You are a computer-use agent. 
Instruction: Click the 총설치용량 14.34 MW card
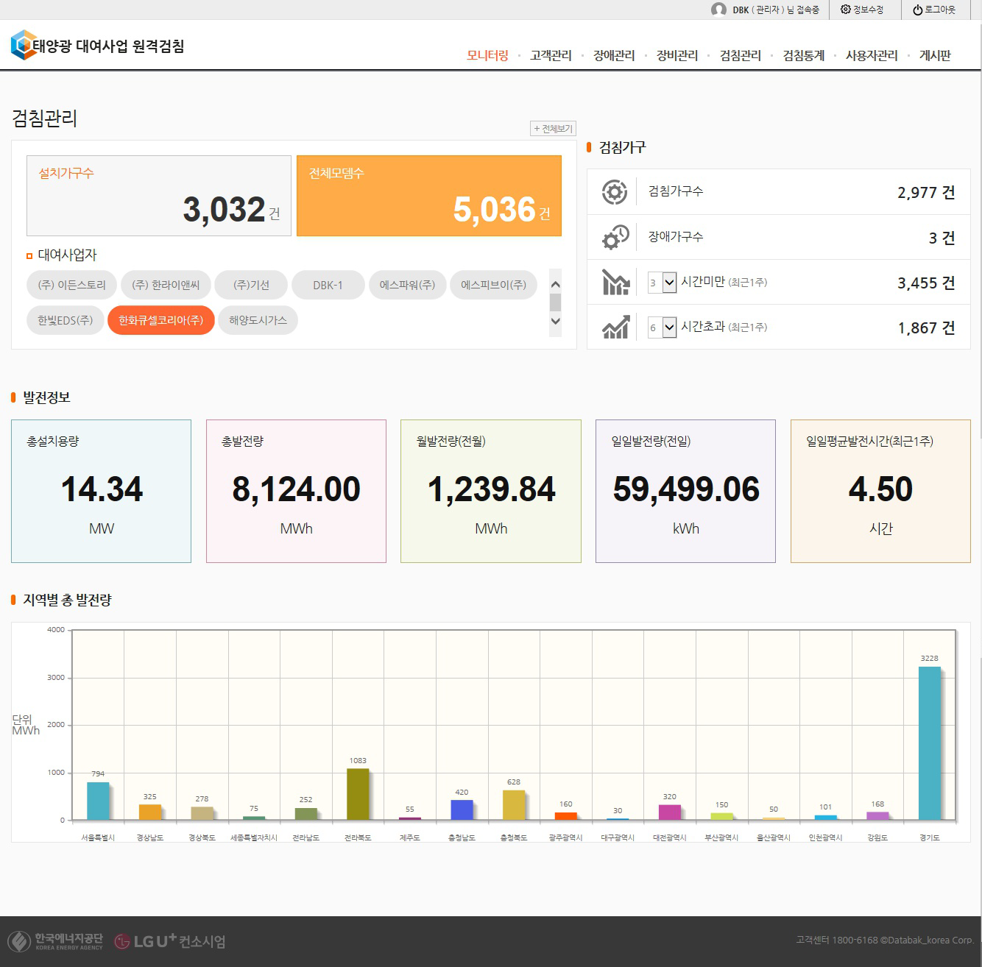pos(101,491)
